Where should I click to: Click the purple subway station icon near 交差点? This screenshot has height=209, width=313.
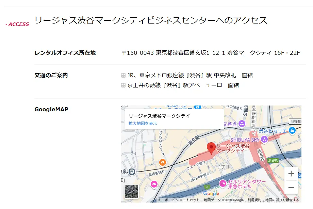[x=242, y=123]
